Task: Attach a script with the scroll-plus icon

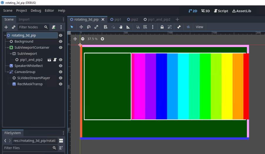Action: point(54,27)
